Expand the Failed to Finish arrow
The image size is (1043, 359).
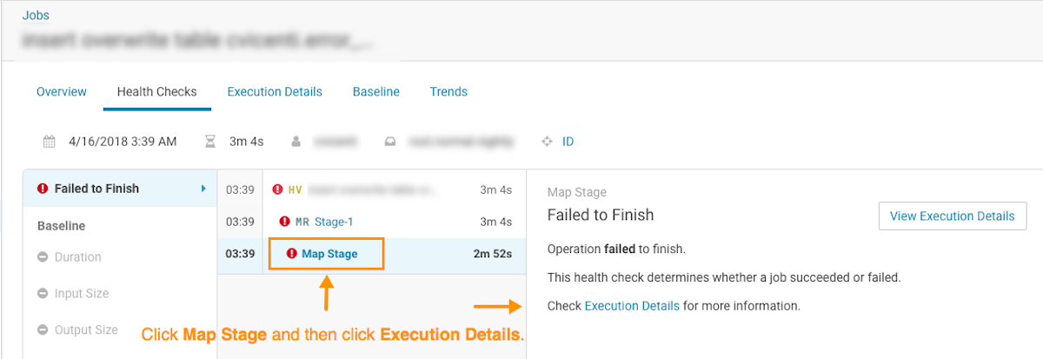(203, 189)
